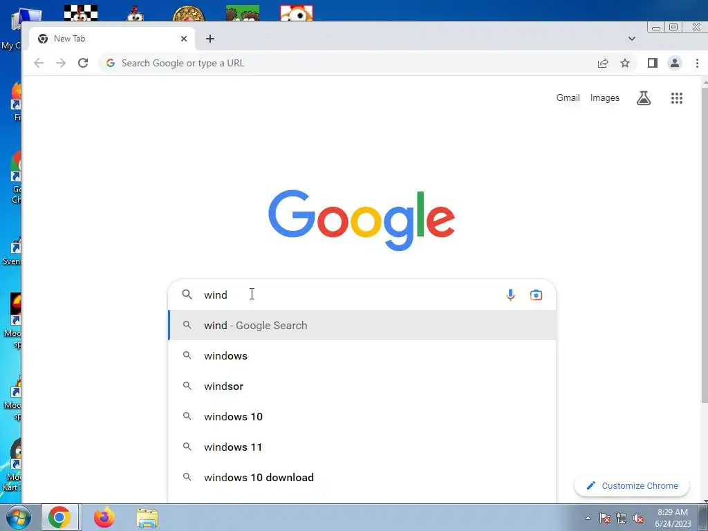Click the network tray icon
Viewport: 708px width, 531px height.
(x=622, y=518)
